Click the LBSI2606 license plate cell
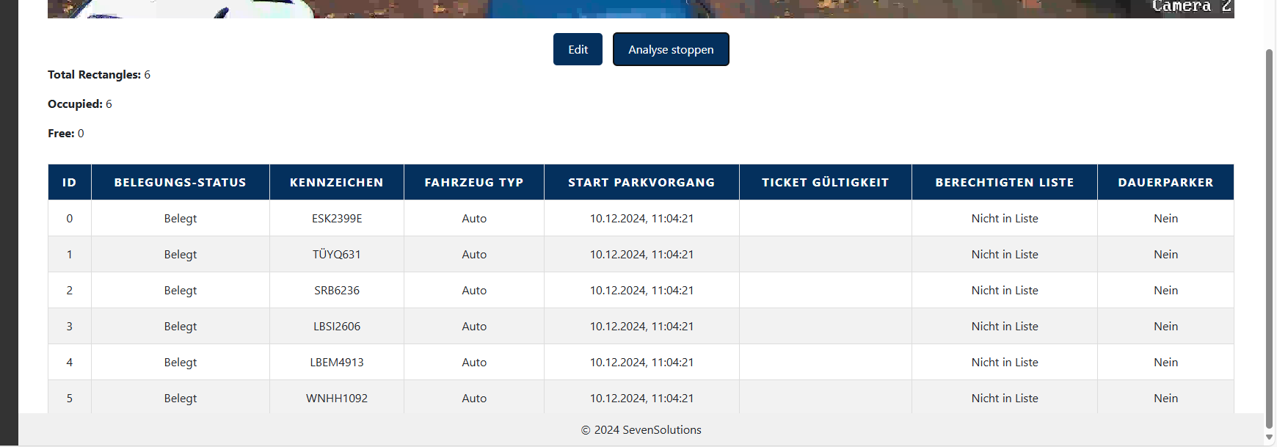 tap(337, 327)
